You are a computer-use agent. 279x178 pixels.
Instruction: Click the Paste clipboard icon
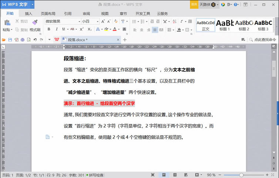[7, 23]
